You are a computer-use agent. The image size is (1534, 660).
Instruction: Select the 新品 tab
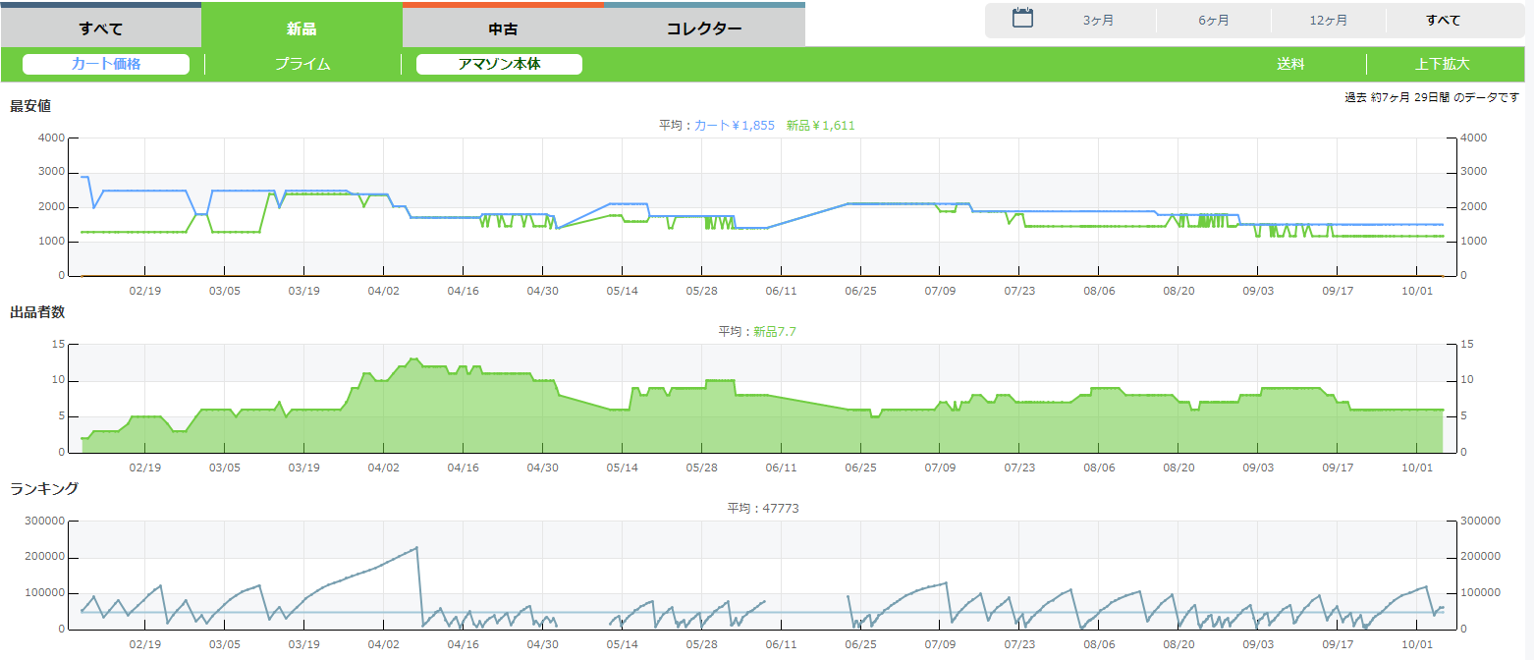point(301,27)
